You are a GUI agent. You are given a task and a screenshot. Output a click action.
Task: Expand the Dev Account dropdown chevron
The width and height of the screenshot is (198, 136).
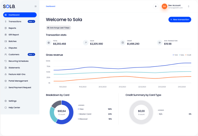(x=188, y=6)
